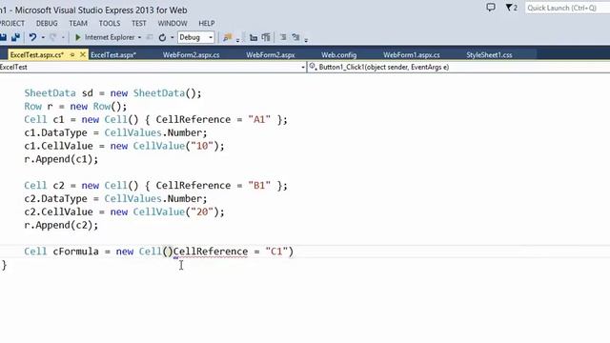
Task: Click the "10" string in CellValue
Action: (202, 146)
